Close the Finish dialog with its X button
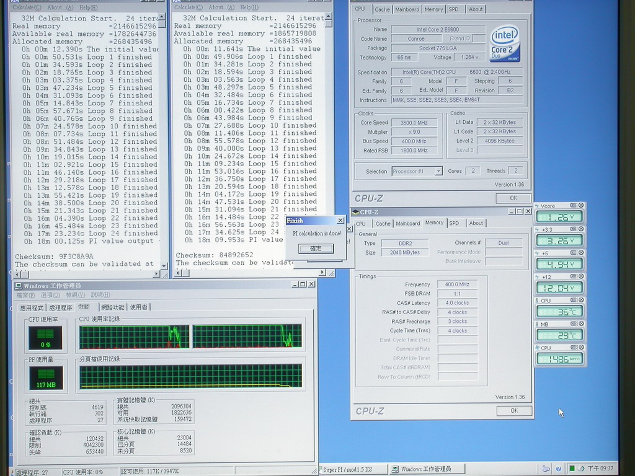 pyautogui.click(x=340, y=220)
